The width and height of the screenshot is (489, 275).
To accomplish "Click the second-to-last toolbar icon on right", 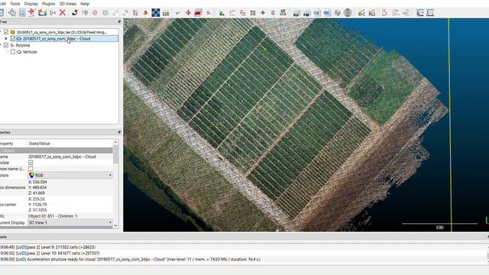I will click(419, 13).
